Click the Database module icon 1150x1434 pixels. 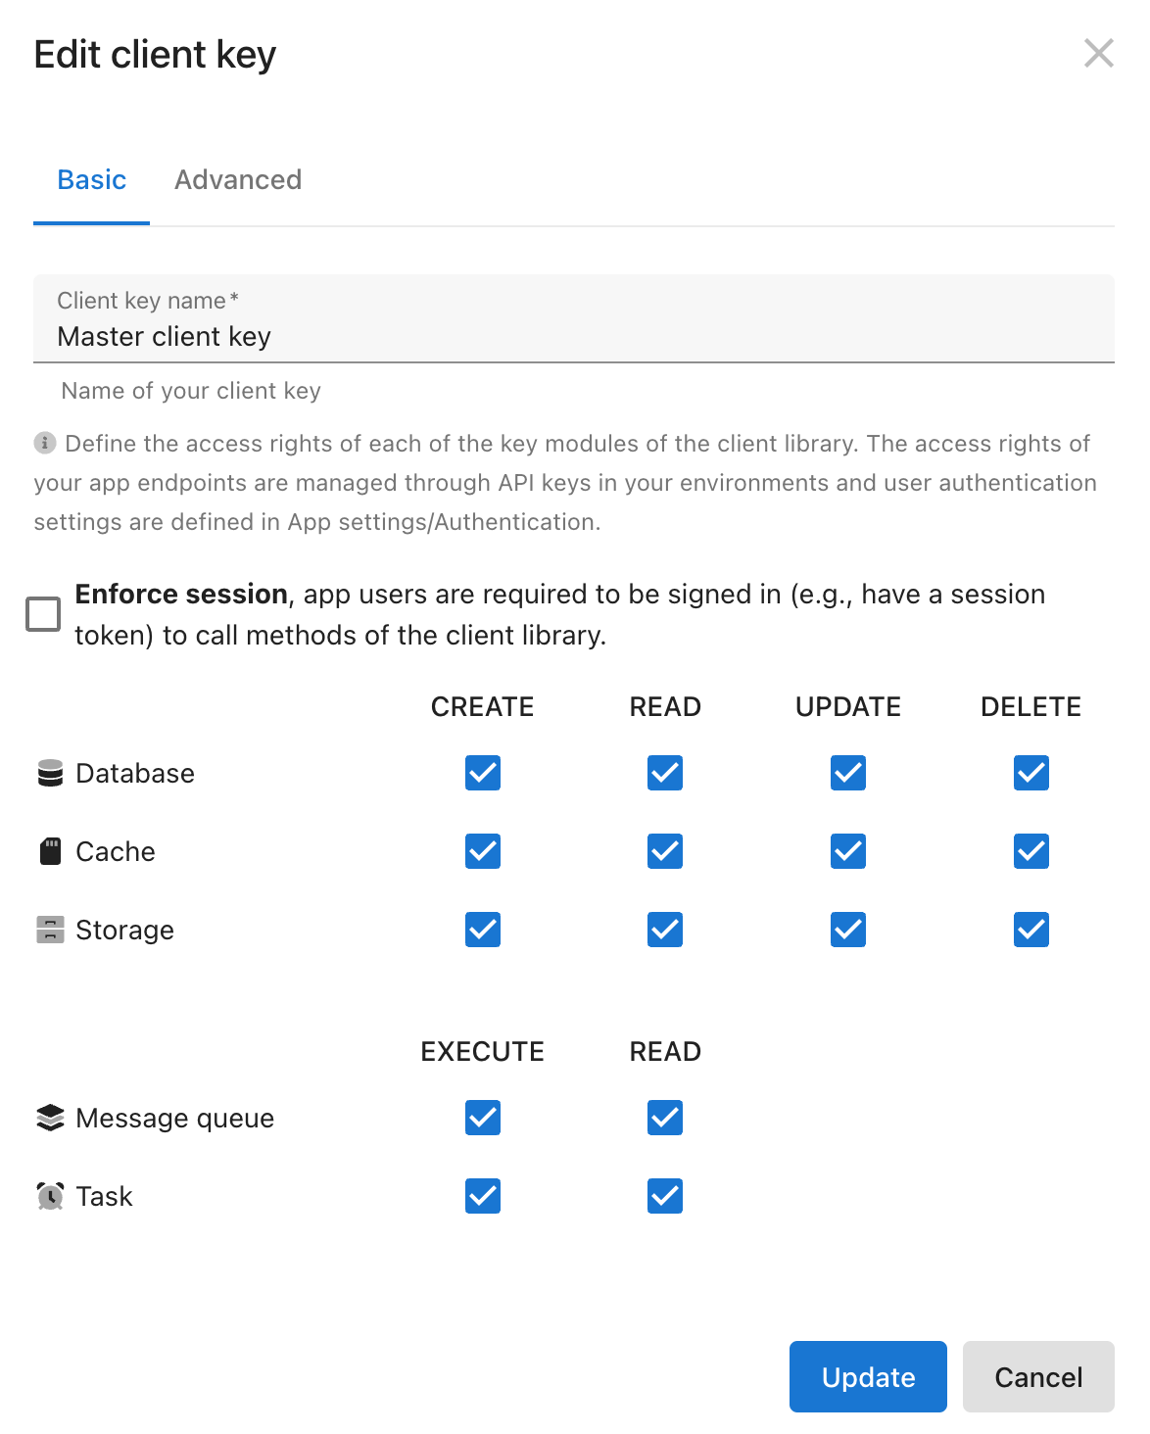[50, 773]
